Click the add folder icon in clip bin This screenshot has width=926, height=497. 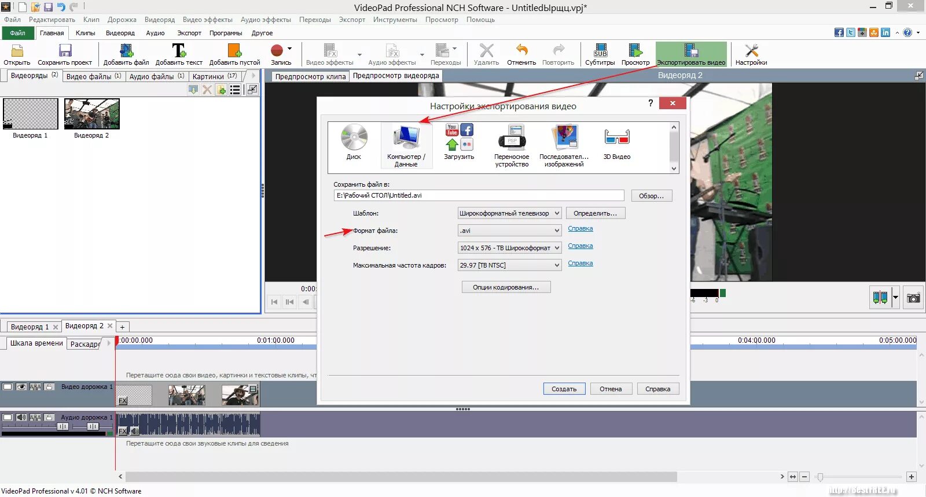coord(221,90)
